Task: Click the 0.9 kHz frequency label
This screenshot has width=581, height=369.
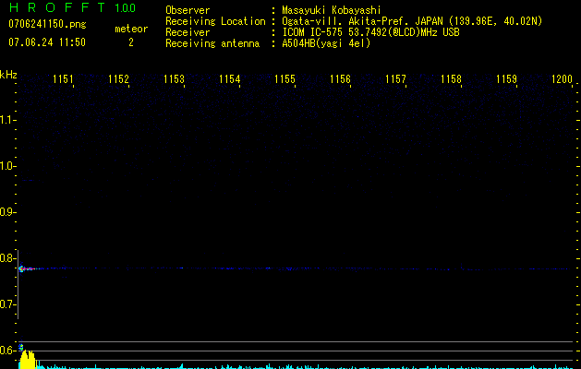Action: point(6,212)
